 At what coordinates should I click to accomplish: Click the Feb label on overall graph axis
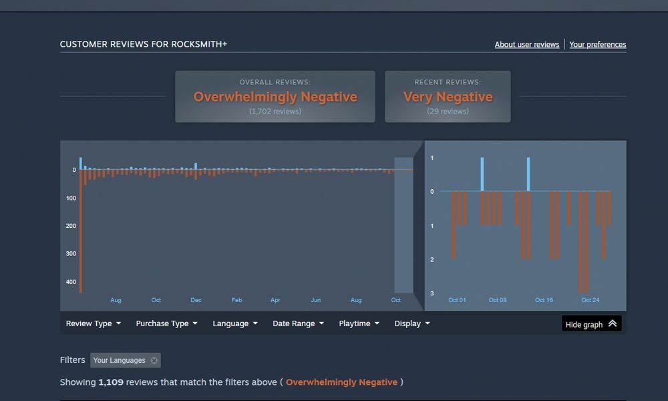236,300
